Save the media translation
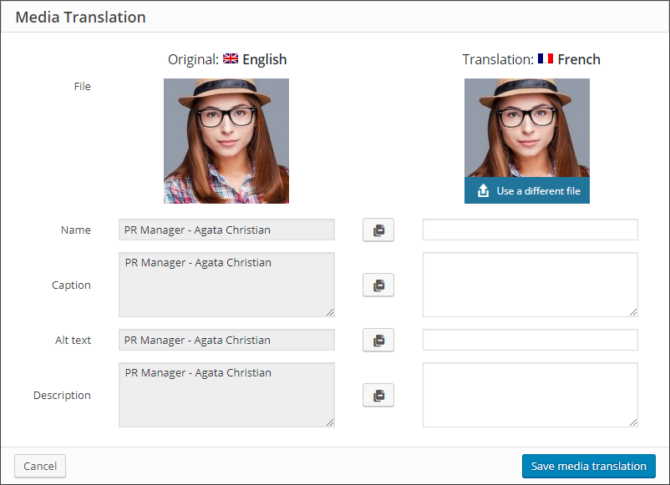The image size is (670, 485). click(588, 466)
